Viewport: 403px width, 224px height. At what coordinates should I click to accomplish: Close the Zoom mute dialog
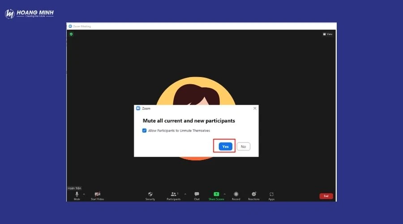click(x=255, y=108)
